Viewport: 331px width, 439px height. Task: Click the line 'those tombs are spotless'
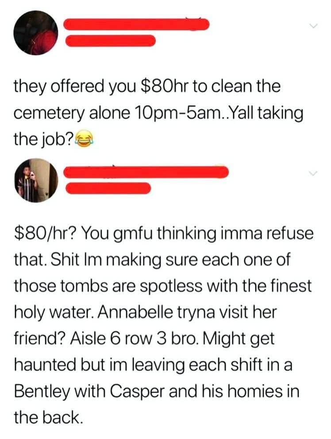162,286
